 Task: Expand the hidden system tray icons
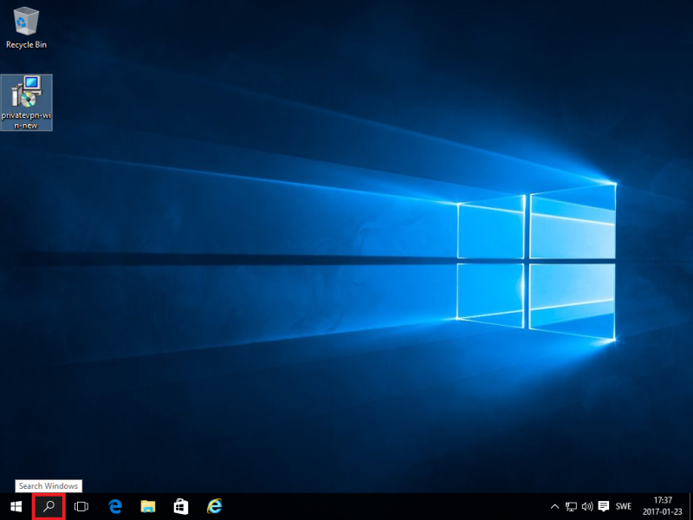pyautogui.click(x=555, y=506)
